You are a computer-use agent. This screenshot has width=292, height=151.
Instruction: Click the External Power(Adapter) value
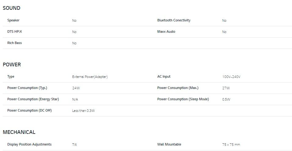click(x=90, y=77)
